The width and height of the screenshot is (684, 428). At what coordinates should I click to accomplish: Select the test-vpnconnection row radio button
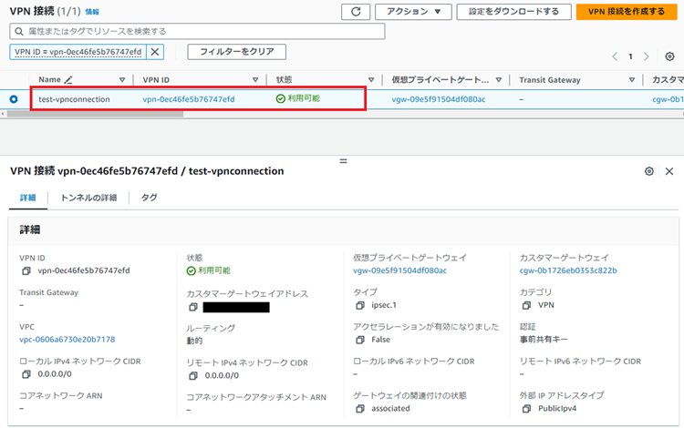click(x=14, y=99)
